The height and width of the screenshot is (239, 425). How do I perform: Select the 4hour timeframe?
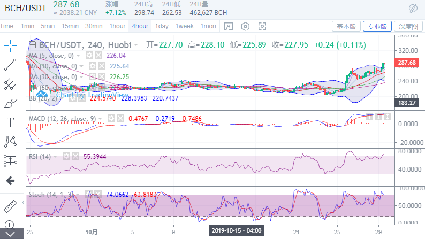(x=140, y=26)
